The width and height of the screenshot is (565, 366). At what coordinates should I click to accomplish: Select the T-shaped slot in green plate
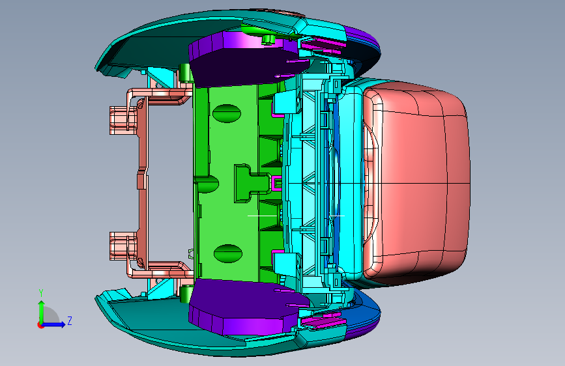tap(252, 184)
